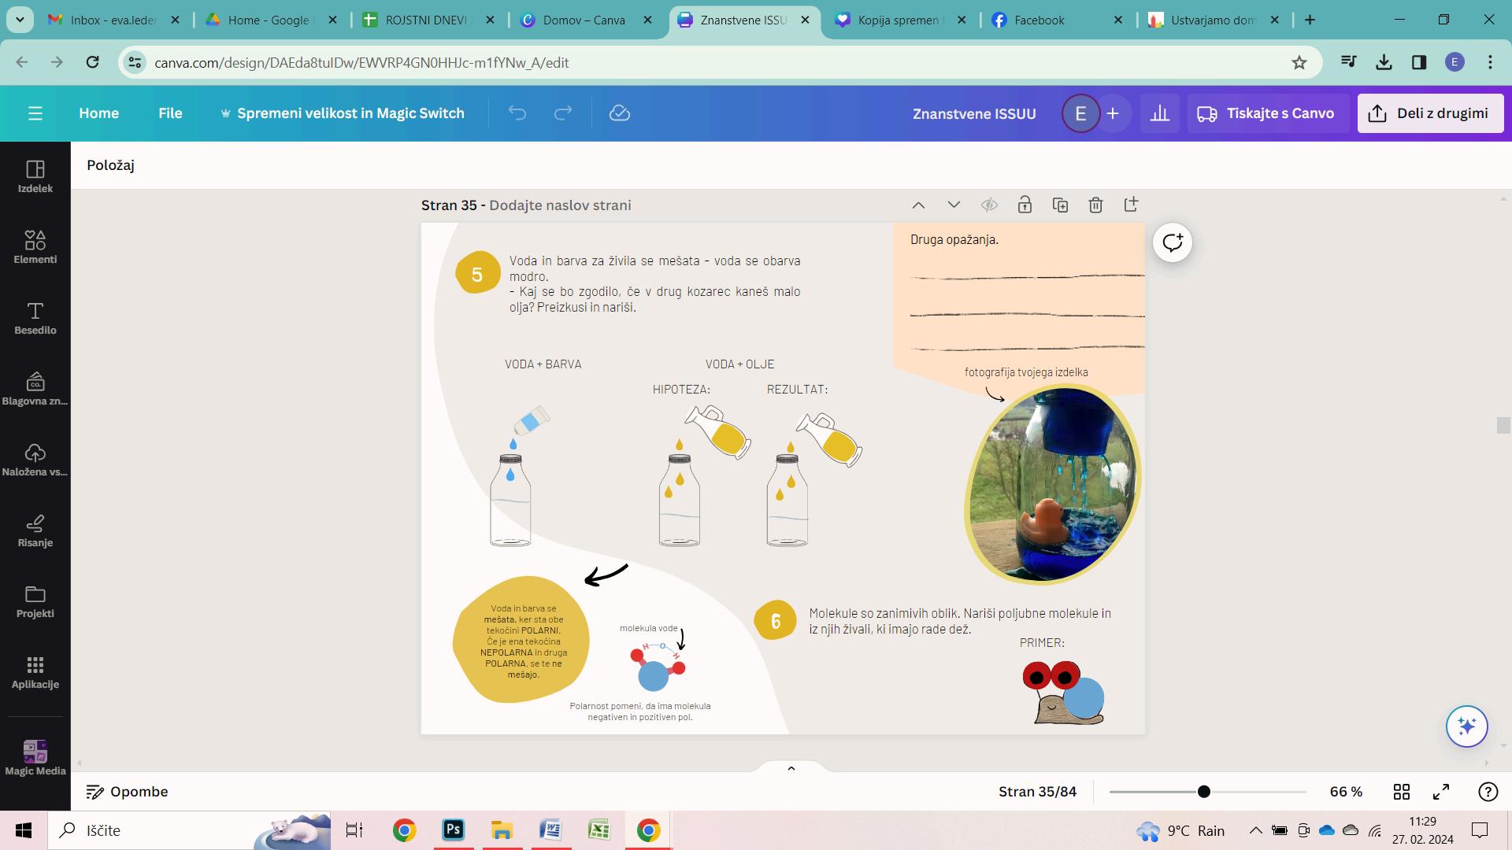Open the Elementi panel in sidebar
1512x850 pixels.
coord(35,246)
